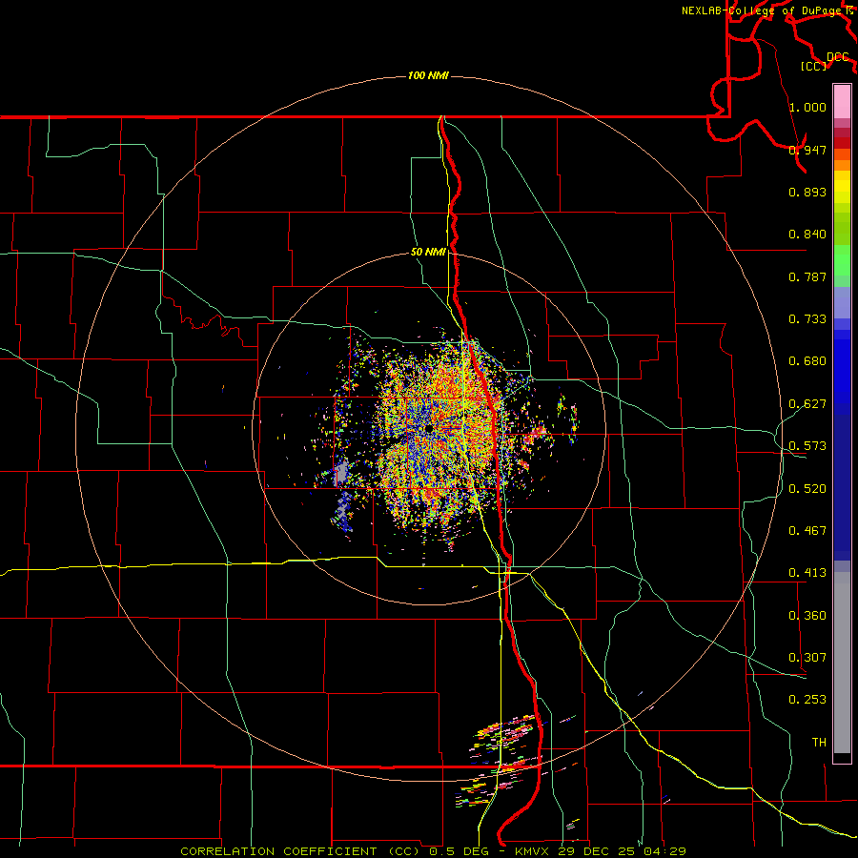Click the 0.627 scale value
The image size is (858, 858).
pyautogui.click(x=807, y=403)
